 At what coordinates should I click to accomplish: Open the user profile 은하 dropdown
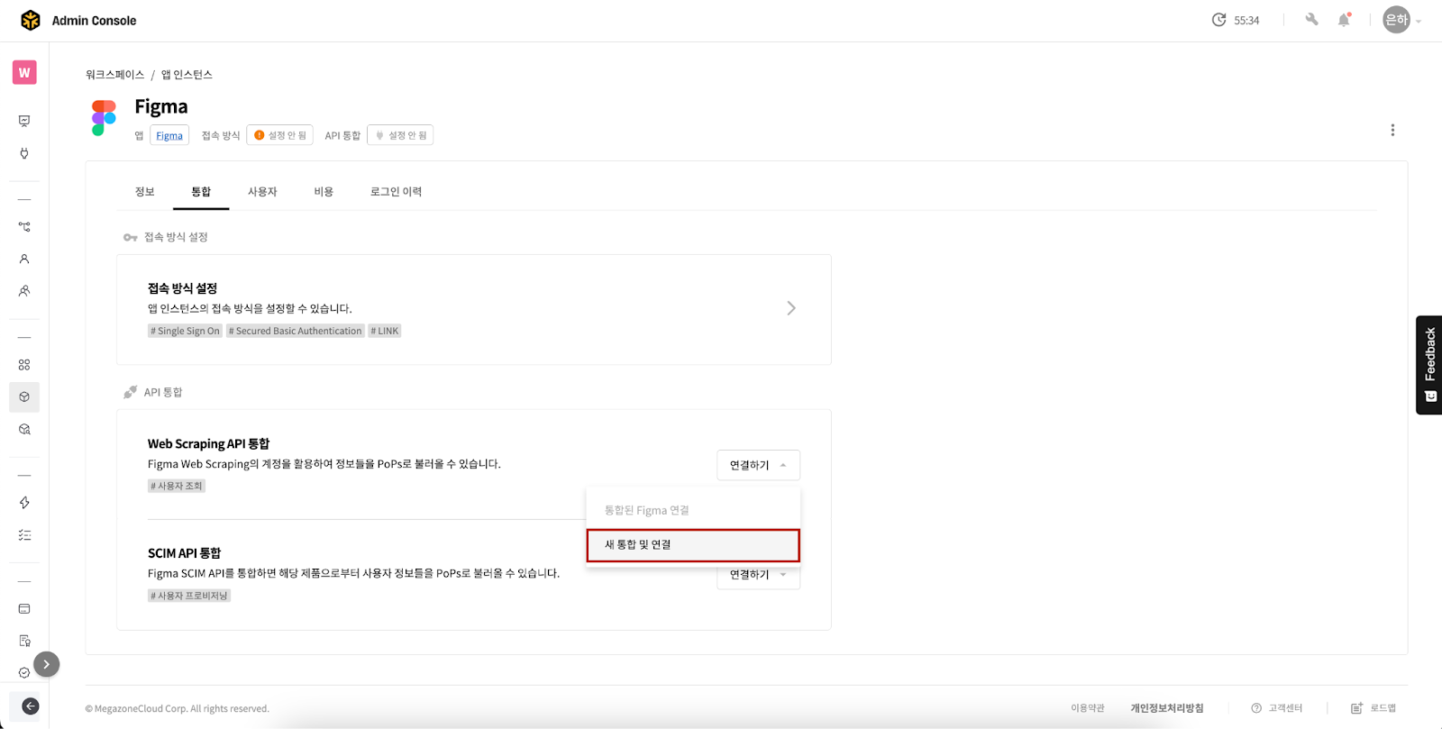1401,20
